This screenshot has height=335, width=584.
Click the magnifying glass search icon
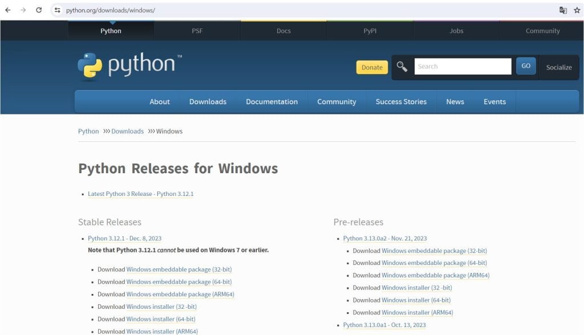pyautogui.click(x=402, y=67)
